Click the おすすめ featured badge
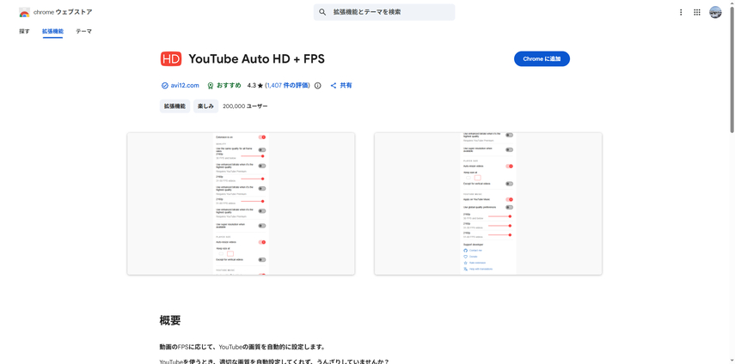The height and width of the screenshot is (364, 735). (224, 86)
